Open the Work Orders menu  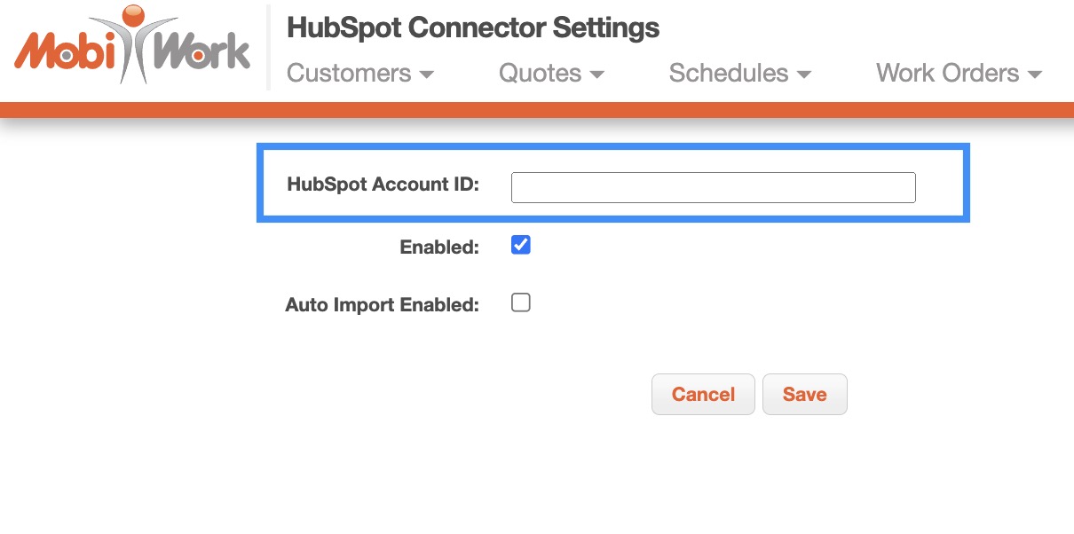coord(947,73)
